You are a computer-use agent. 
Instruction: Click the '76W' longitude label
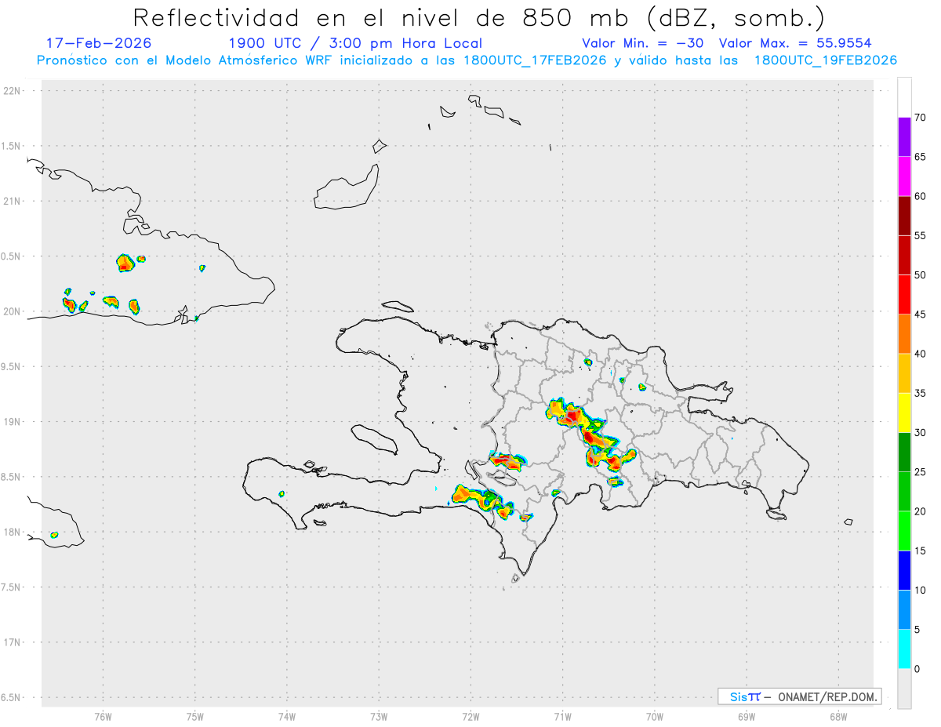coord(103,716)
